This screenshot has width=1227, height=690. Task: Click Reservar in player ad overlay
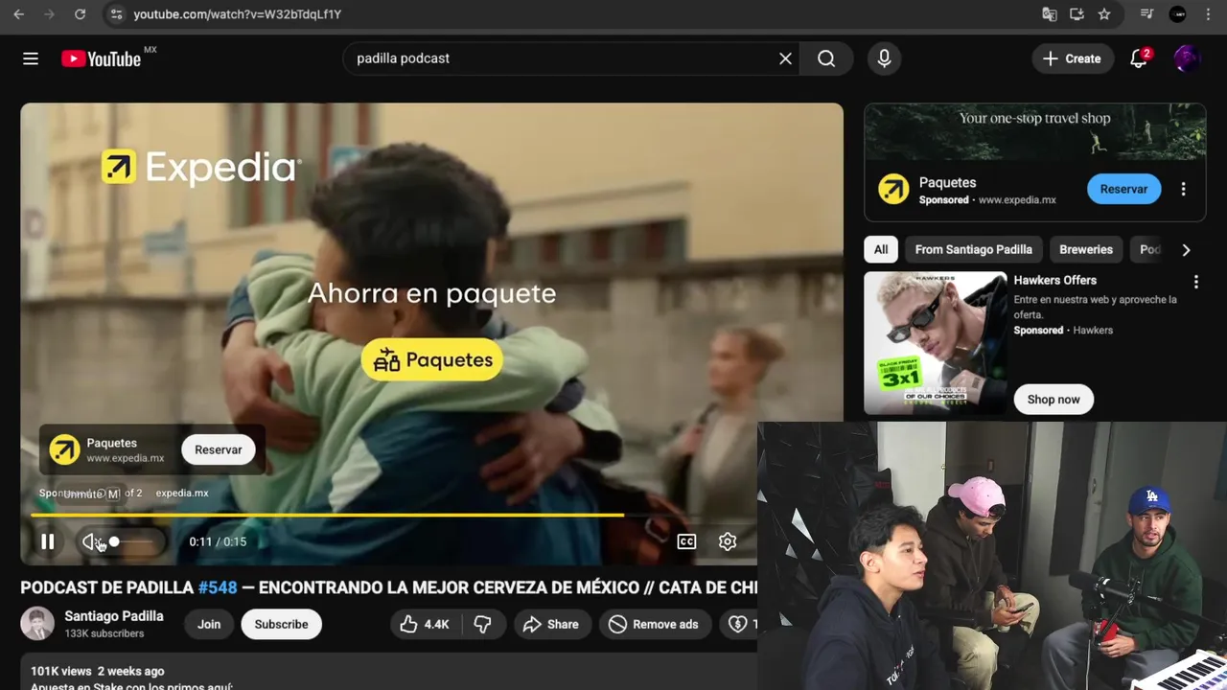(x=219, y=449)
